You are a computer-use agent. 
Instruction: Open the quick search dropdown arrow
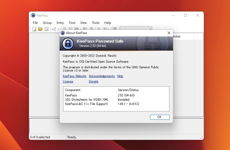[150, 29]
